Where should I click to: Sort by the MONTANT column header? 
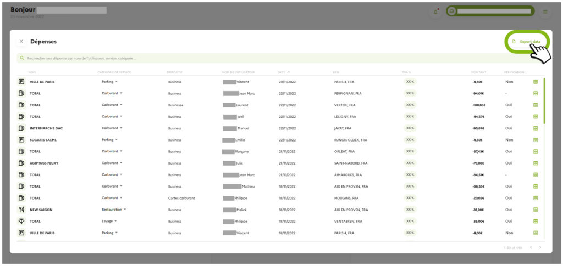click(x=479, y=72)
